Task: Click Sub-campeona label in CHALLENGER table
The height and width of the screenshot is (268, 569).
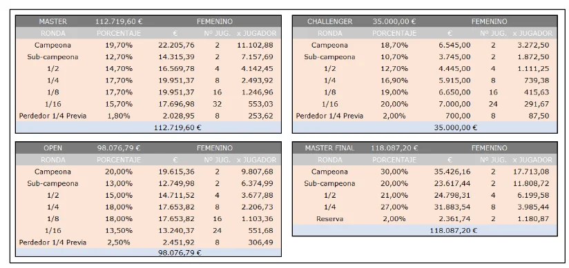Action: click(x=329, y=57)
